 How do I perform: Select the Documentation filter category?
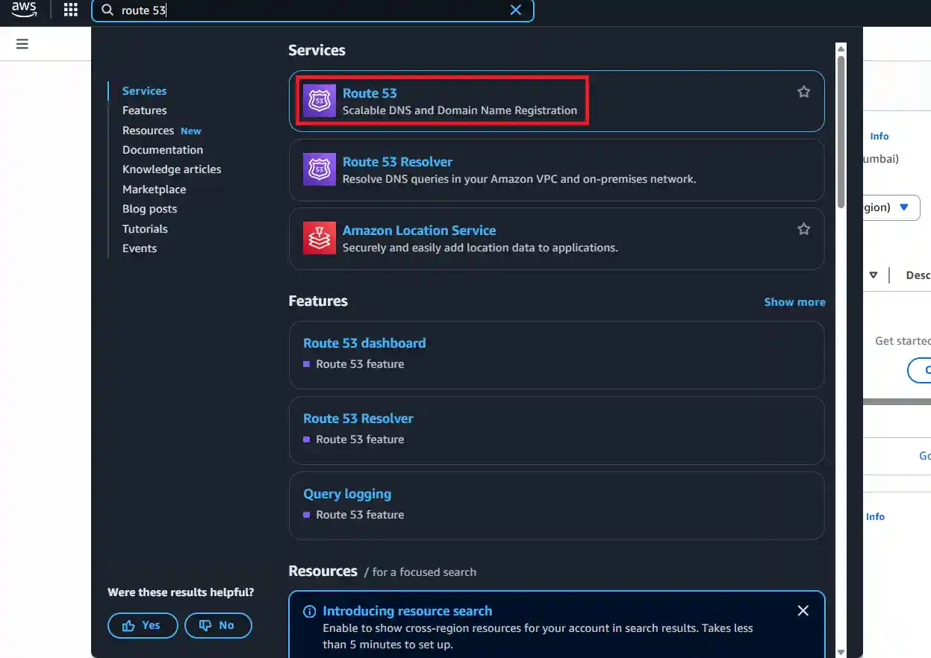pyautogui.click(x=162, y=150)
